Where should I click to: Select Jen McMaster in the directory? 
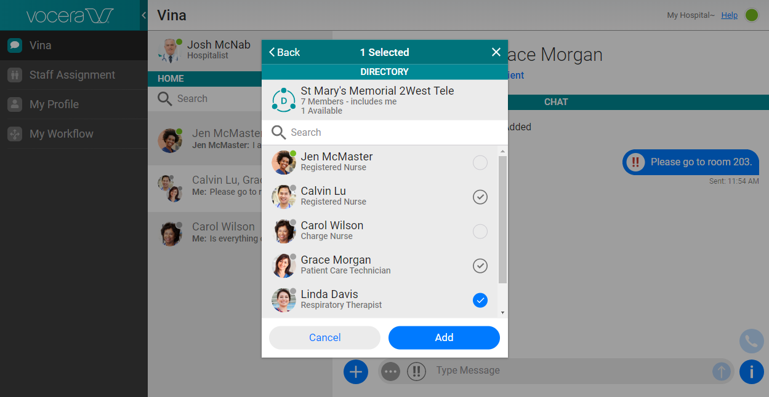tap(480, 162)
